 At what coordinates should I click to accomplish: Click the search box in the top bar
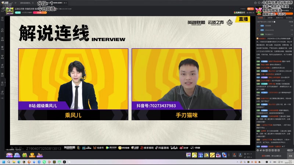27,3
